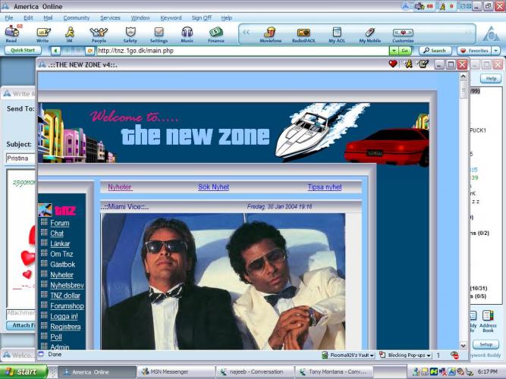Click the Read mail icon
This screenshot has height=379, width=506.
[x=11, y=33]
